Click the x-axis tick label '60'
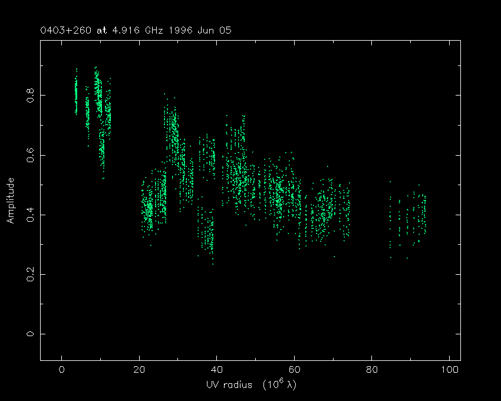The height and width of the screenshot is (401, 501). point(294,370)
